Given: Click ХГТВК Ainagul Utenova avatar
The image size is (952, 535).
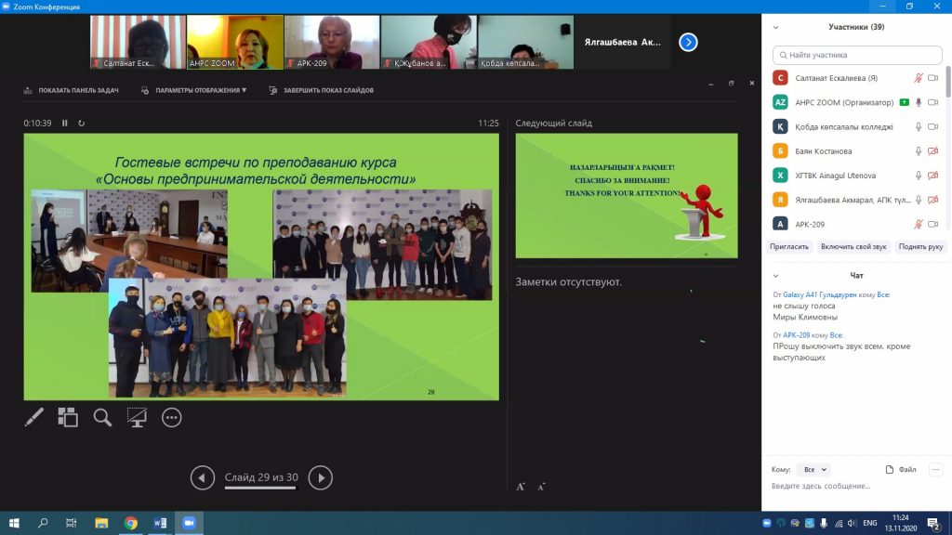Looking at the screenshot, I should click(x=780, y=176).
